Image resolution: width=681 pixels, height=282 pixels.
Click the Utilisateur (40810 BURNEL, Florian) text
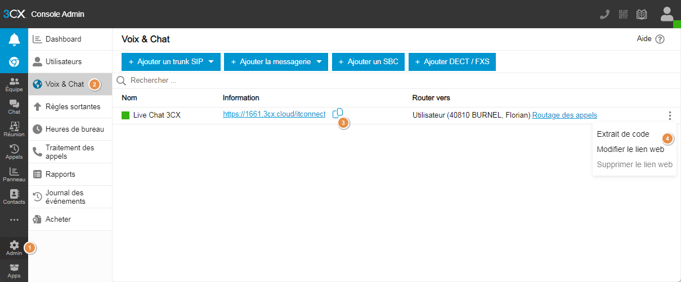472,115
